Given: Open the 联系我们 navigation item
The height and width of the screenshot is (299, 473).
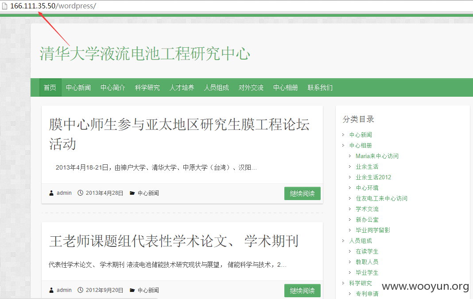Looking at the screenshot, I should pyautogui.click(x=320, y=87).
